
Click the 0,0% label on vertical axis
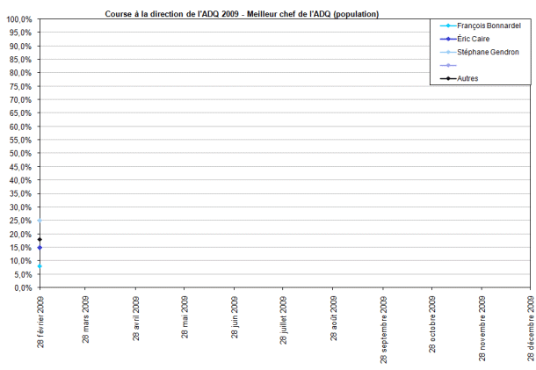(22, 287)
